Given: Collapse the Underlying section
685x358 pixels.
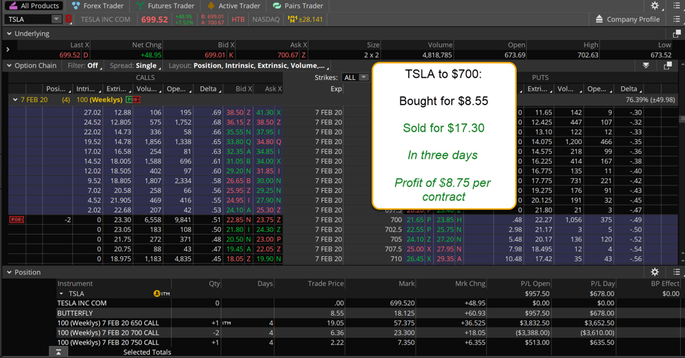Looking at the screenshot, I should (x=8, y=34).
